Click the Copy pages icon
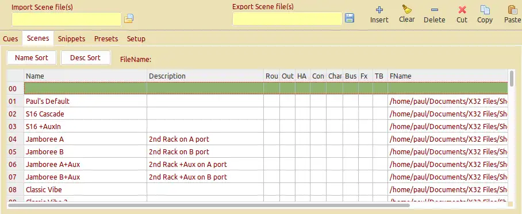Viewport: 522px width, 214px height. coord(485,10)
